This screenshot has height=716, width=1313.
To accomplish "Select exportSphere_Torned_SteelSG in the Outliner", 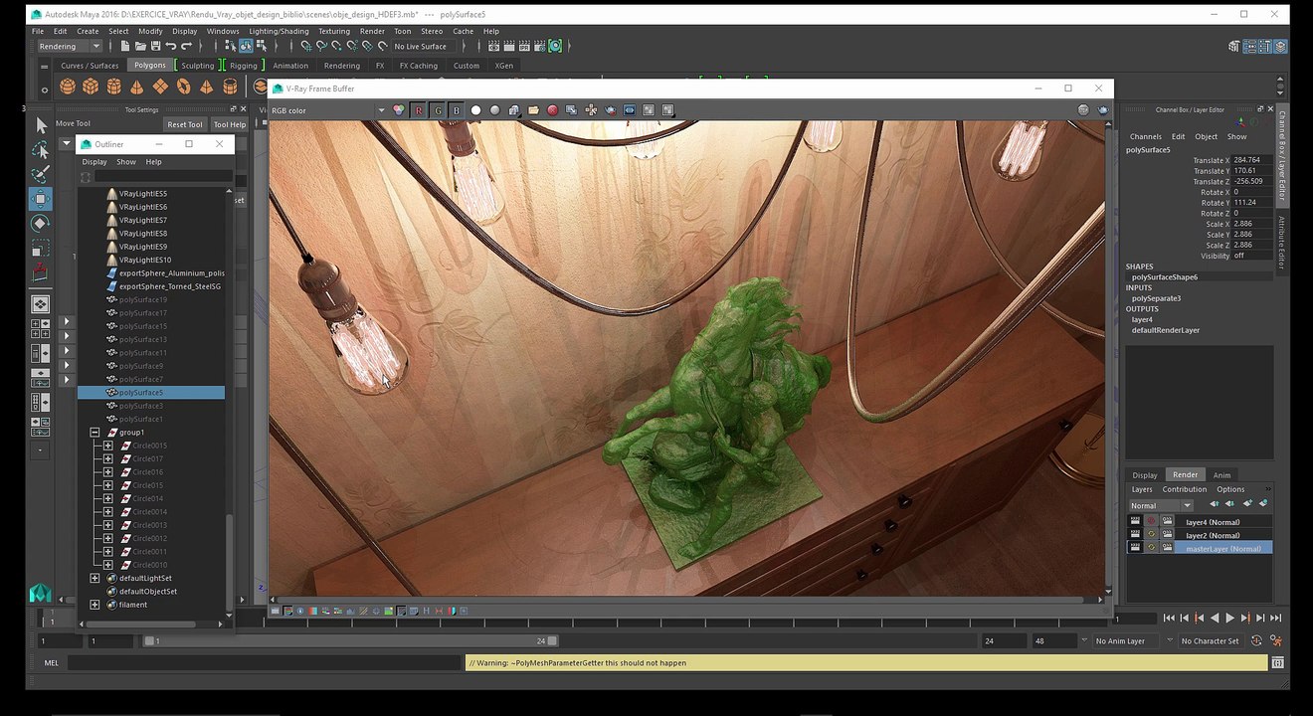I will point(164,286).
